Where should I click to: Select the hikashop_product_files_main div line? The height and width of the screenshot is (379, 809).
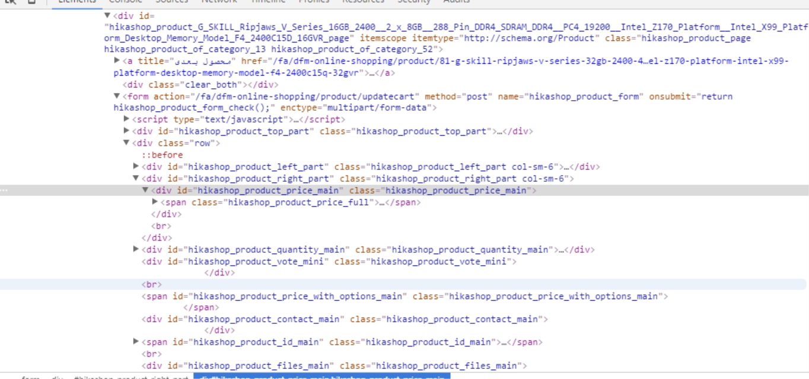tap(334, 366)
